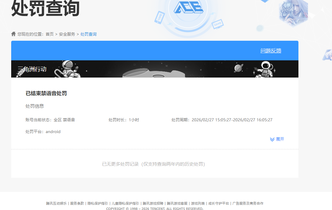Click the home icon in breadcrumb

coord(14,34)
